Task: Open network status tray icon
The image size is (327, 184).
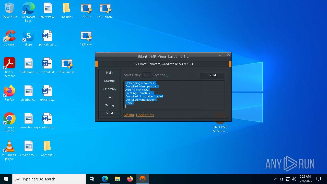Action: pos(288,179)
